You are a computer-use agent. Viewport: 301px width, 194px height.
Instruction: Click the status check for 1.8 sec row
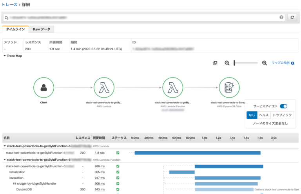(x=118, y=153)
